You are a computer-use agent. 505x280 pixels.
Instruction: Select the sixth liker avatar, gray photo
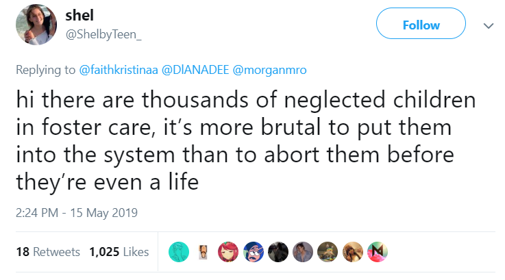click(x=300, y=252)
